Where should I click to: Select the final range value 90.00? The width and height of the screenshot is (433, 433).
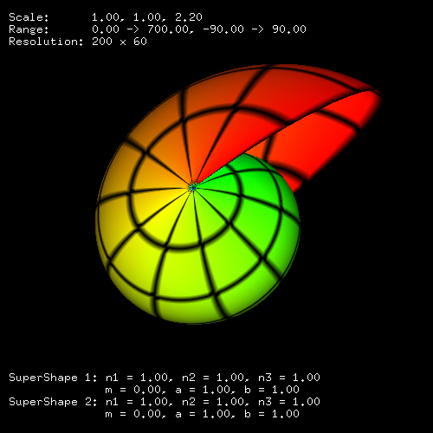coord(289,29)
